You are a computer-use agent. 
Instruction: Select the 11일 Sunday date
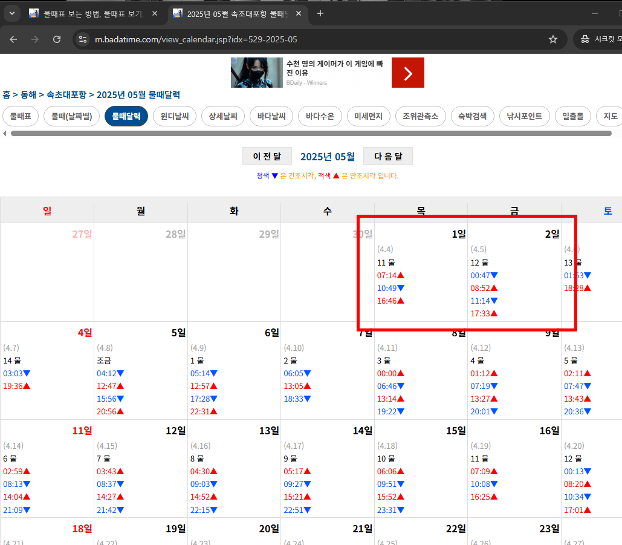click(x=82, y=431)
